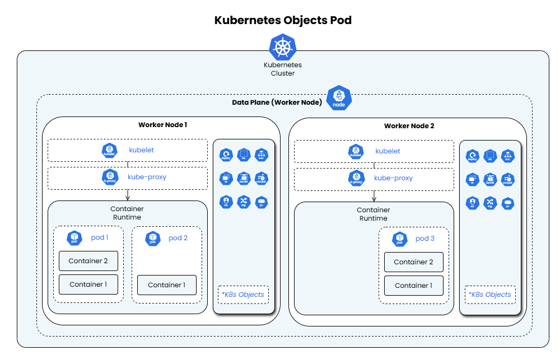Image resolution: width=560 pixels, height=364 pixels.
Task: Select Container 1 inside pod 2
Action: 166,285
